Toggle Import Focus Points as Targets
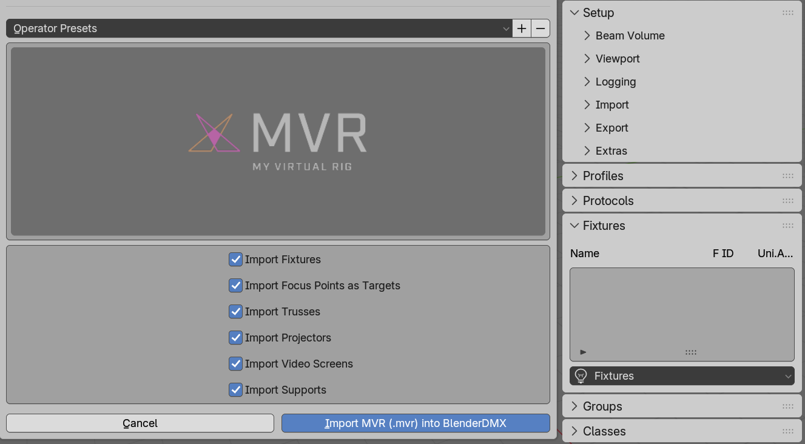 (235, 286)
